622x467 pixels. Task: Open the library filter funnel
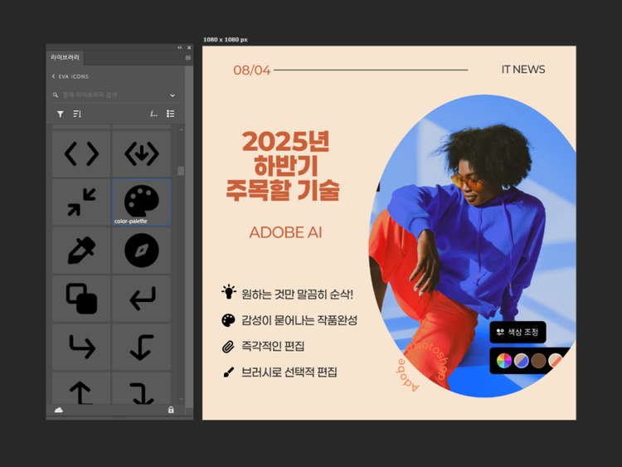tap(61, 114)
